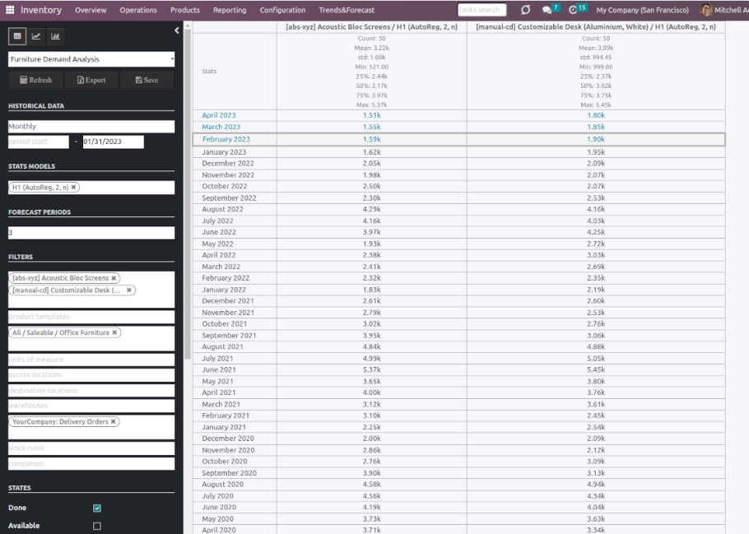Open the Monthly period selector

click(91, 127)
